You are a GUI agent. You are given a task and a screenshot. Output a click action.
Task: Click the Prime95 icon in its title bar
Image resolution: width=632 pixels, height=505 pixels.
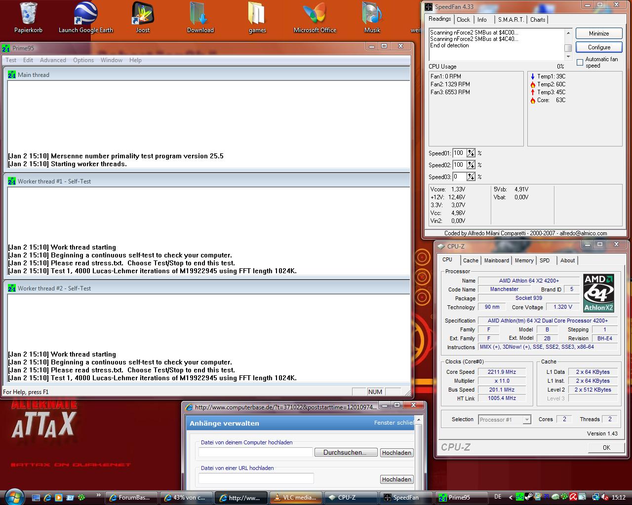(x=6, y=48)
